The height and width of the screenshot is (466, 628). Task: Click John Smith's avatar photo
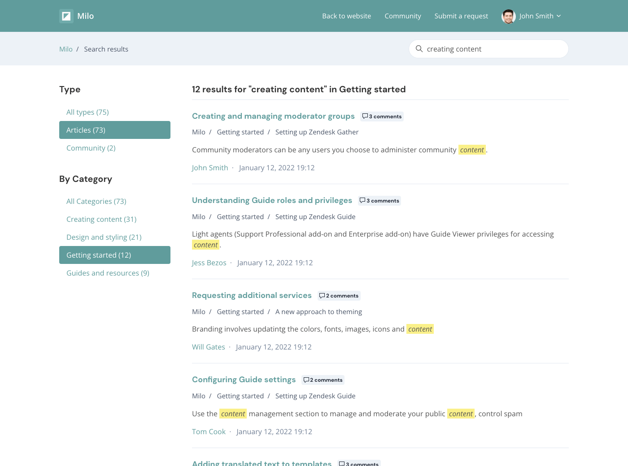pyautogui.click(x=508, y=16)
